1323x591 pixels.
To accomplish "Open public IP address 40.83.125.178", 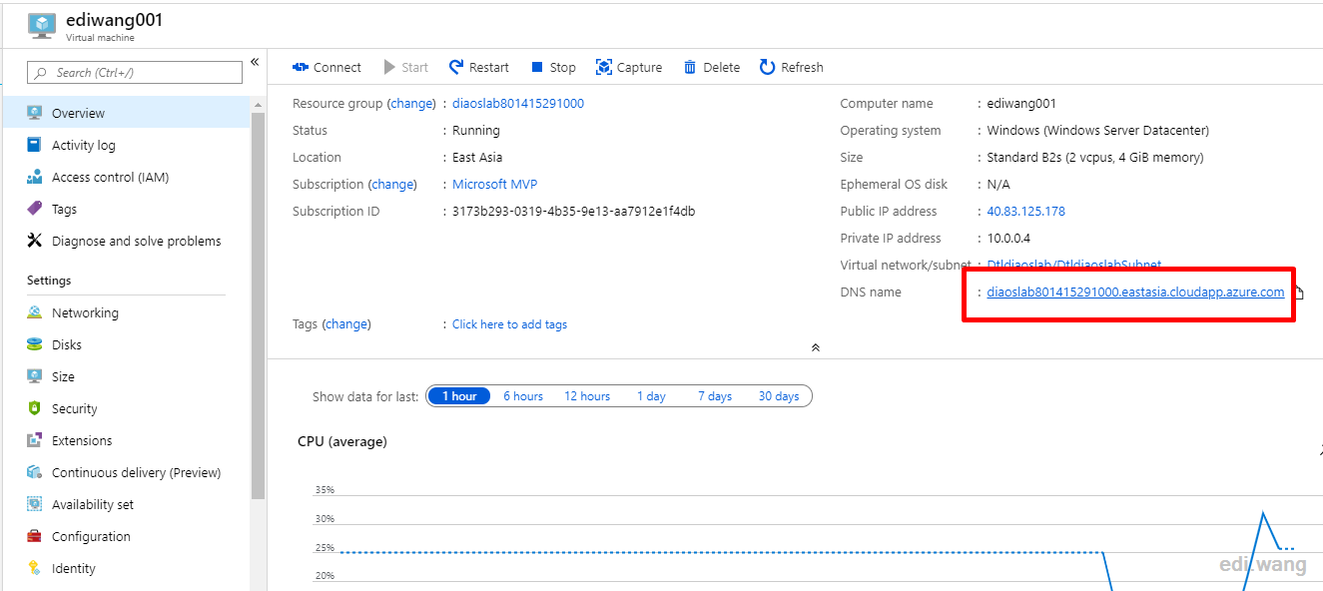I will (x=1026, y=211).
